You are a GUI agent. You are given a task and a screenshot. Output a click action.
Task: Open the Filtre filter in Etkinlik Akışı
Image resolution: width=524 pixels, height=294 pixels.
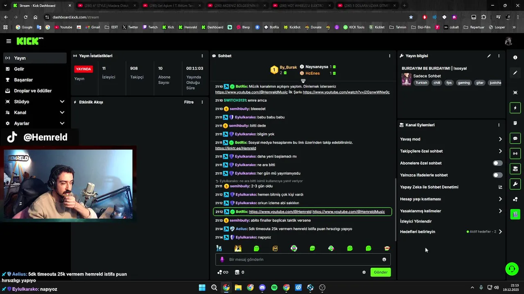(189, 102)
